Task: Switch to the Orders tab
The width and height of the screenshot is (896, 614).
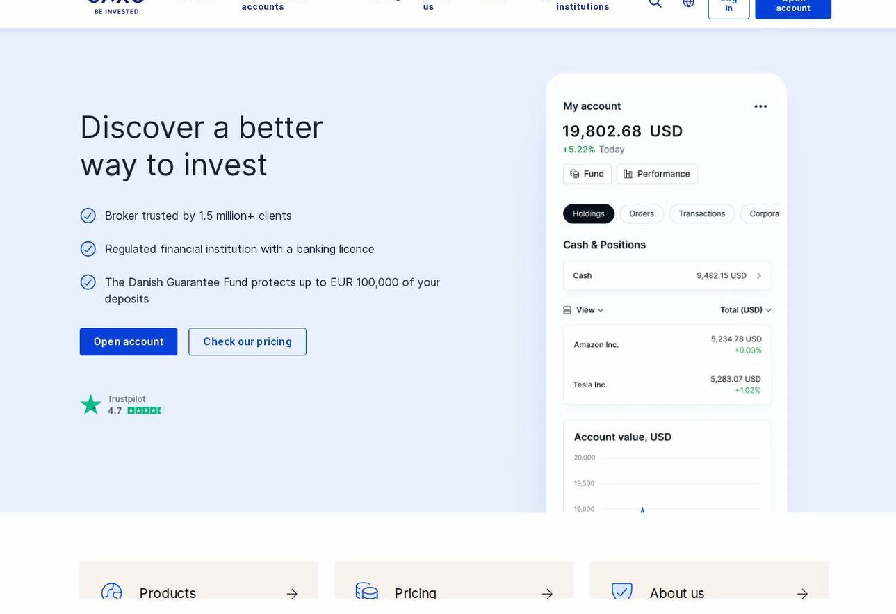Action: point(642,214)
